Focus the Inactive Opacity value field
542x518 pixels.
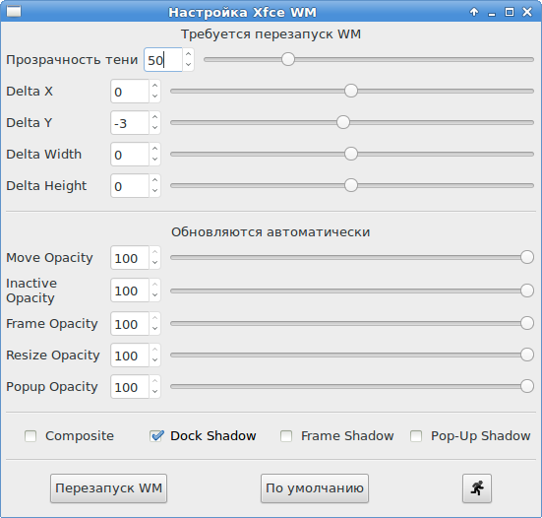pyautogui.click(x=130, y=291)
